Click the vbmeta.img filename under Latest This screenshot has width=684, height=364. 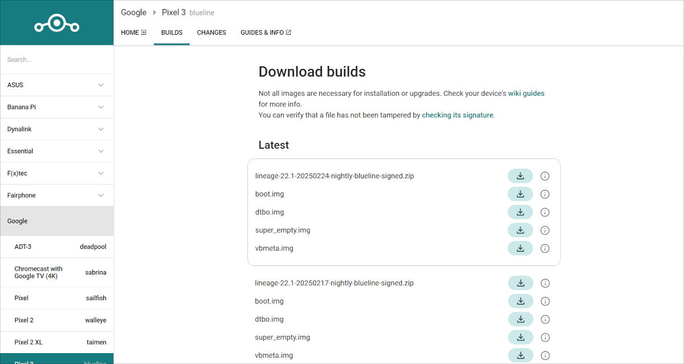click(x=274, y=248)
